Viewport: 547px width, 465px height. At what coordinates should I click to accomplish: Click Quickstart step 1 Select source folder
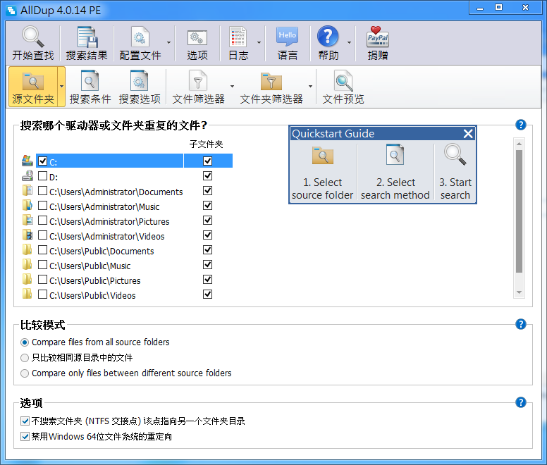point(323,173)
